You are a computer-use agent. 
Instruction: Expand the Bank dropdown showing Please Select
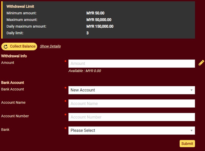tap(131, 131)
